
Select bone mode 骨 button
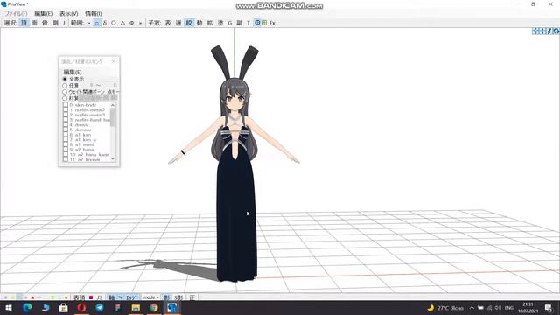(45, 23)
